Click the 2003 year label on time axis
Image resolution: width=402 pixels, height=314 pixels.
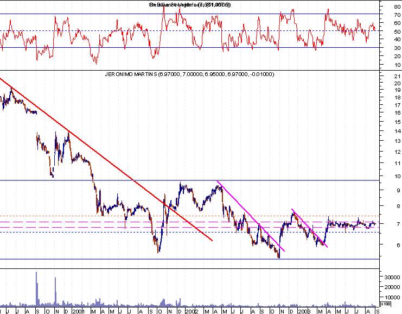click(304, 311)
